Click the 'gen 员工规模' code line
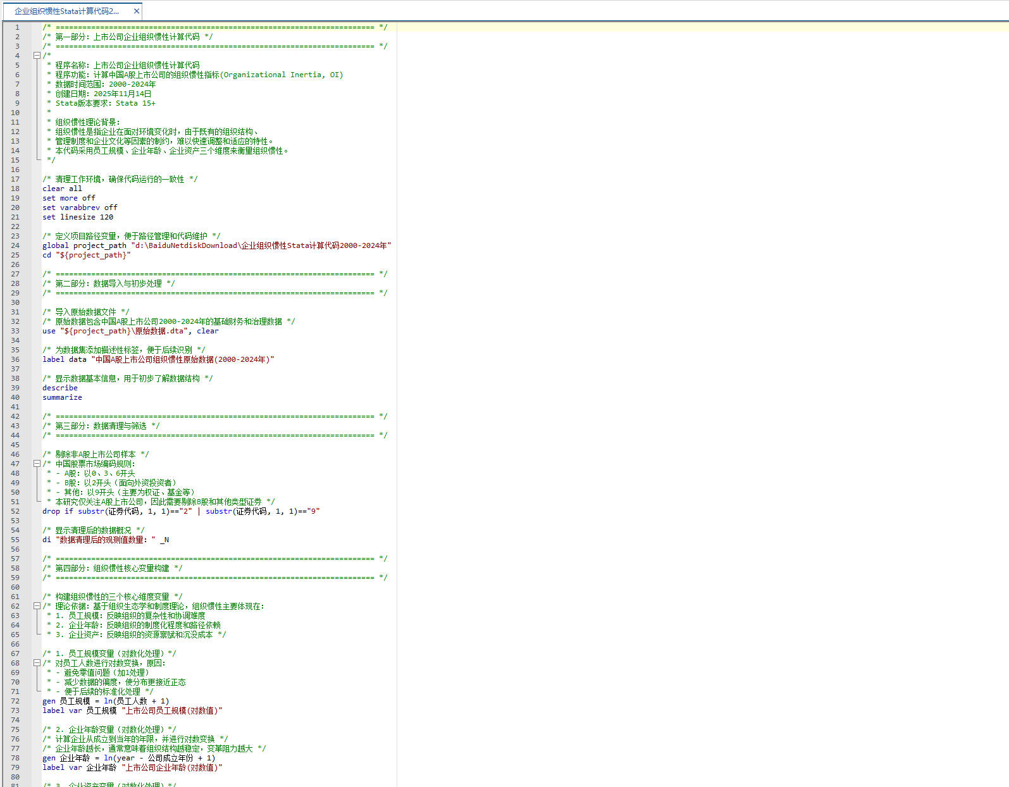 click(106, 701)
